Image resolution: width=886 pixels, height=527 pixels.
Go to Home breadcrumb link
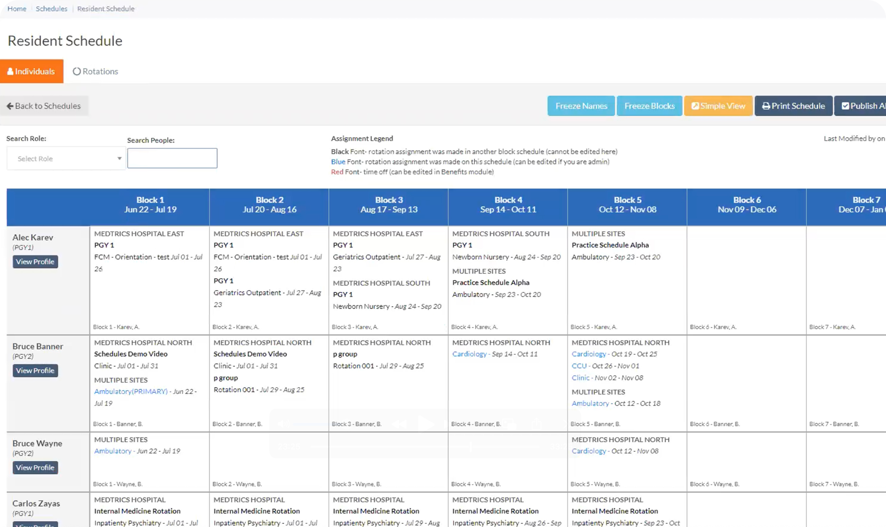[x=17, y=8]
